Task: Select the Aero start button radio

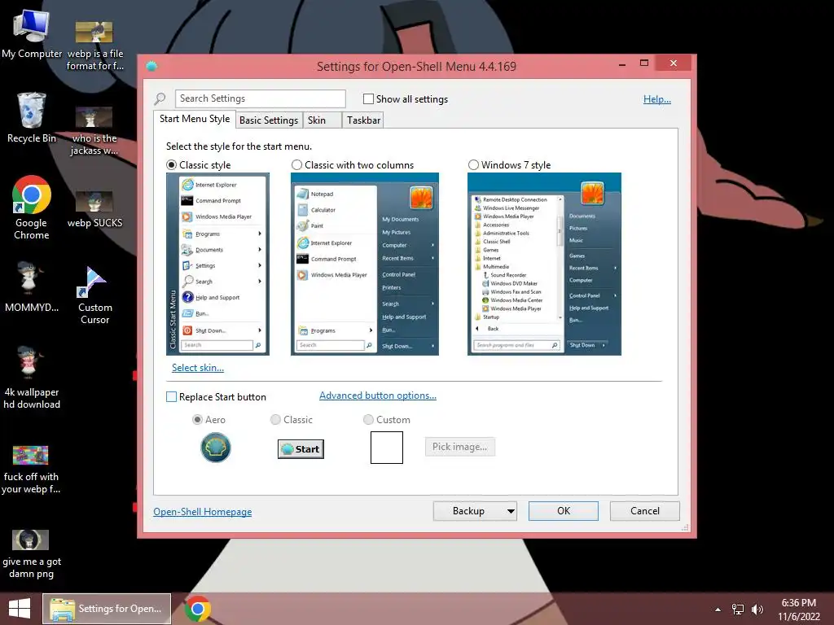Action: tap(197, 420)
